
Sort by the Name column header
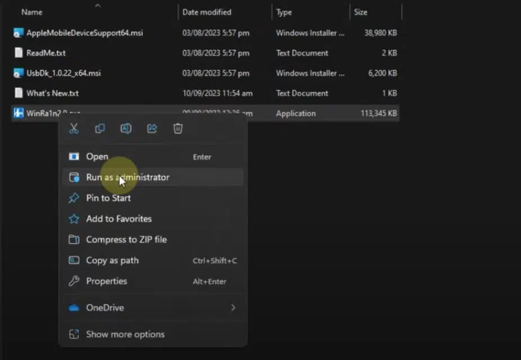pos(32,12)
